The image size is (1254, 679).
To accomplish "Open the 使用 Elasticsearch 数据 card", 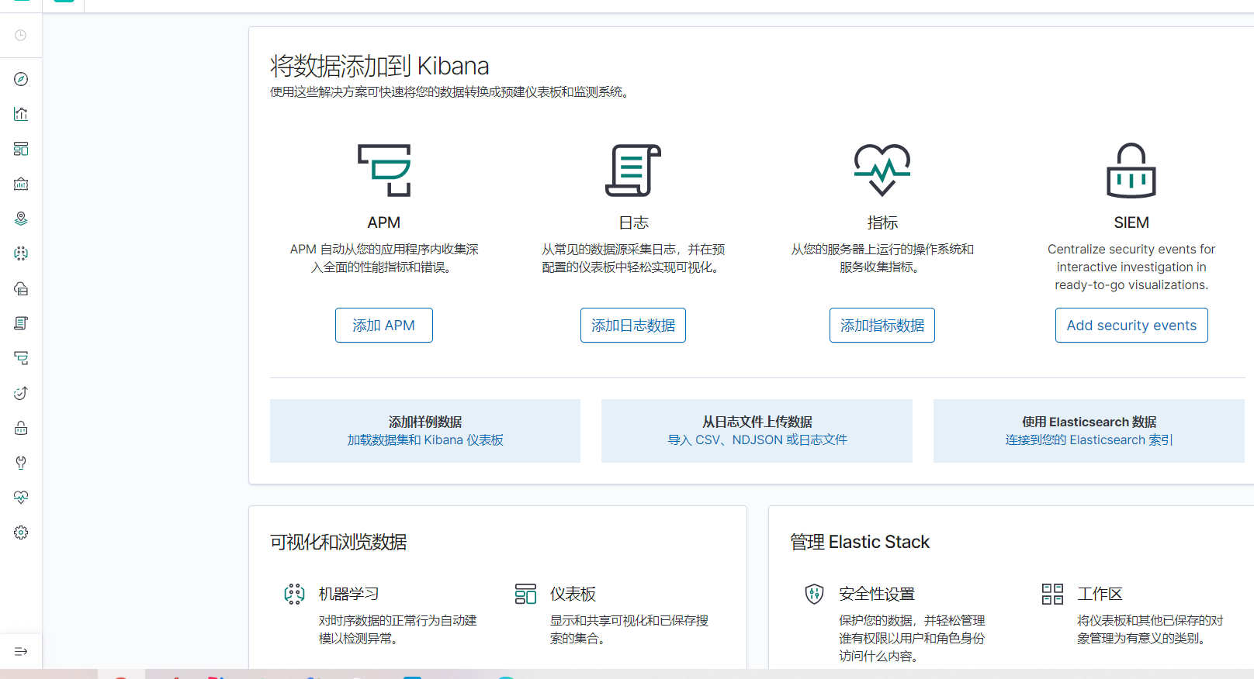I will (x=1088, y=431).
